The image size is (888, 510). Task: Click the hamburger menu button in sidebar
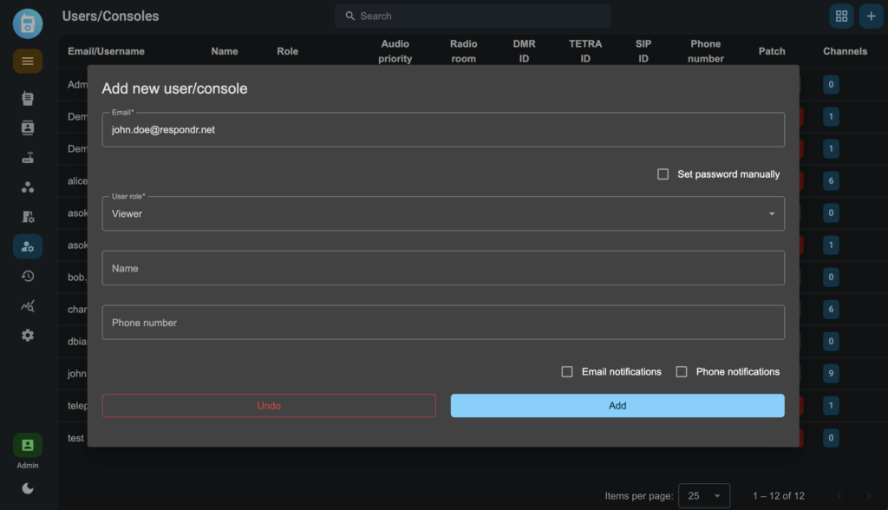click(28, 61)
